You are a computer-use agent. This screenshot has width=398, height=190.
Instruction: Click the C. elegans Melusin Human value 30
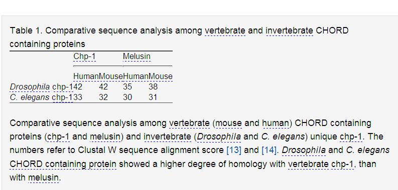click(127, 97)
